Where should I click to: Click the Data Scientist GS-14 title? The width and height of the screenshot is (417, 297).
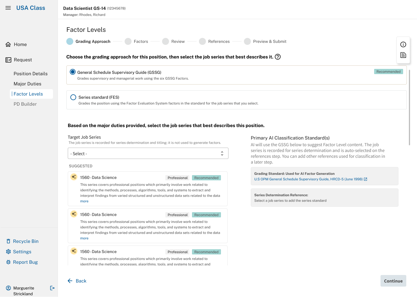coord(85,8)
